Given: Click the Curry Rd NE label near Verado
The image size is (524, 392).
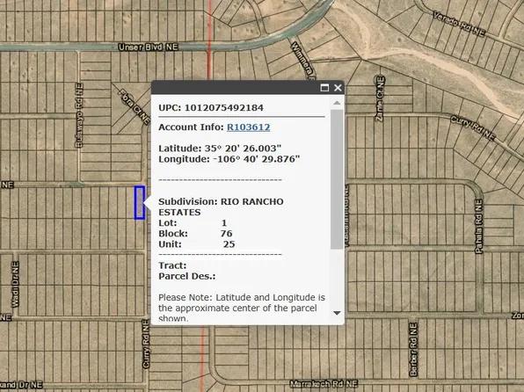Looking at the screenshot, I should tap(472, 128).
